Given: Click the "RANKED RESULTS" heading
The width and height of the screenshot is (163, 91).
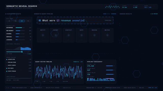Looking at the screenshot, I should coord(126,14).
